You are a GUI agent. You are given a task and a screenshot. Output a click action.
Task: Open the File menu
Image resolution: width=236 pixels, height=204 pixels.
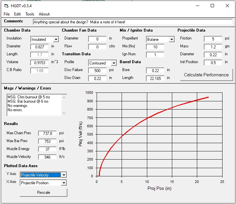tap(7, 14)
